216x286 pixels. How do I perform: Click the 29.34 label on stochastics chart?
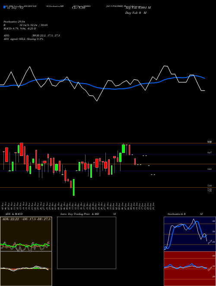pyautogui.click(x=210, y=242)
